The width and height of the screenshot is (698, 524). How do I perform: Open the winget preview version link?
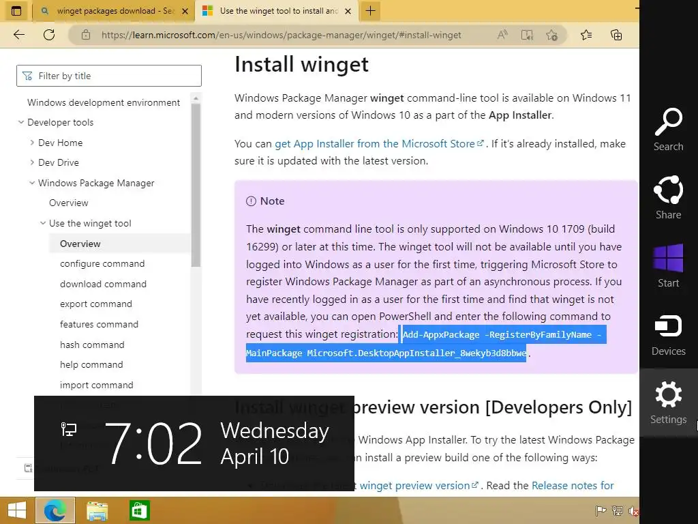(x=419, y=485)
